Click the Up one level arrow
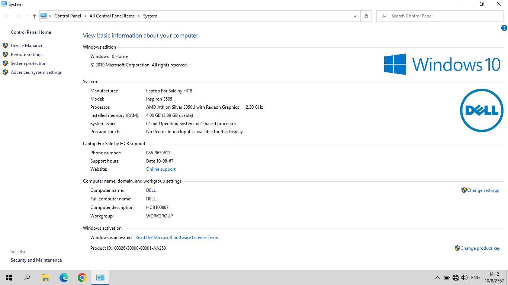 tap(35, 16)
